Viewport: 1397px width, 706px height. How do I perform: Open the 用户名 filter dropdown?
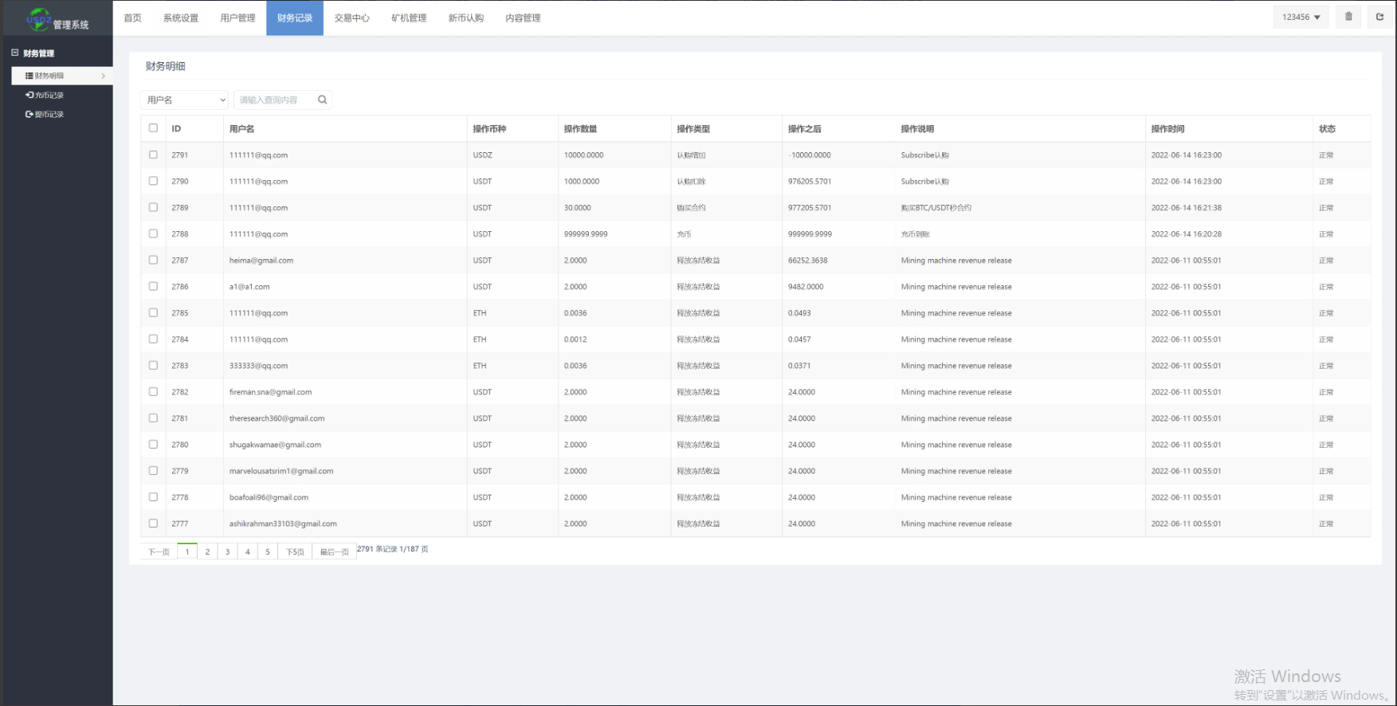[x=185, y=100]
